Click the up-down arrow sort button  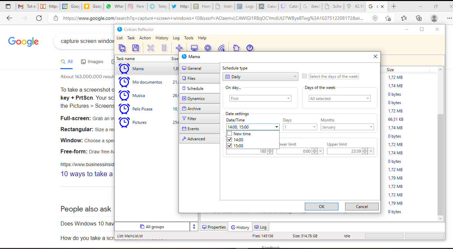(194, 227)
